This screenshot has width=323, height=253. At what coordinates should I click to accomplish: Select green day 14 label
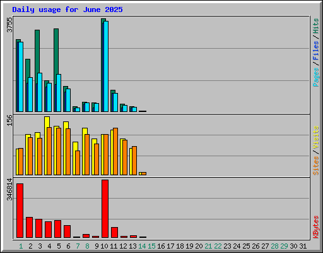pos(142,246)
